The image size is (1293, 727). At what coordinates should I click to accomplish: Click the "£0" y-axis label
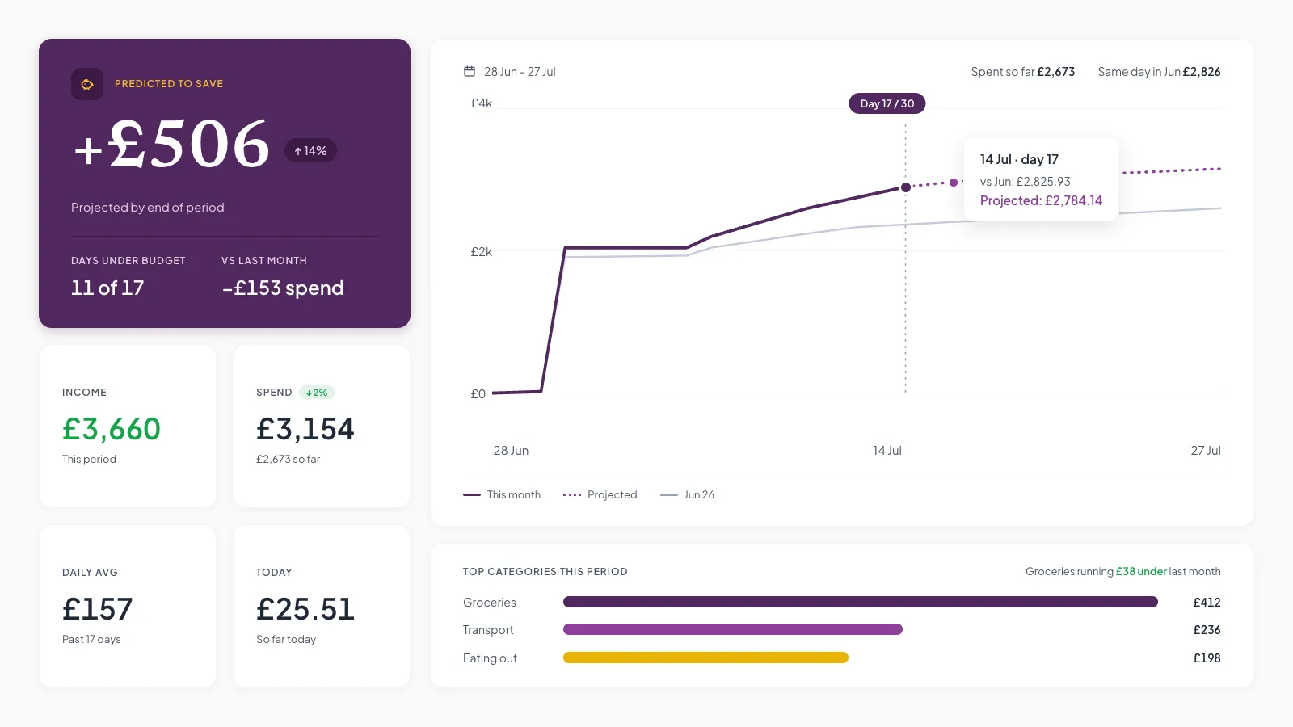tap(478, 394)
